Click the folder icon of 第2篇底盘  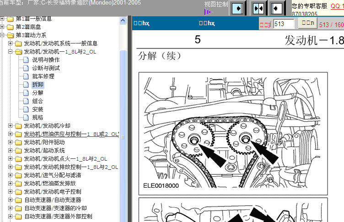[10, 27]
